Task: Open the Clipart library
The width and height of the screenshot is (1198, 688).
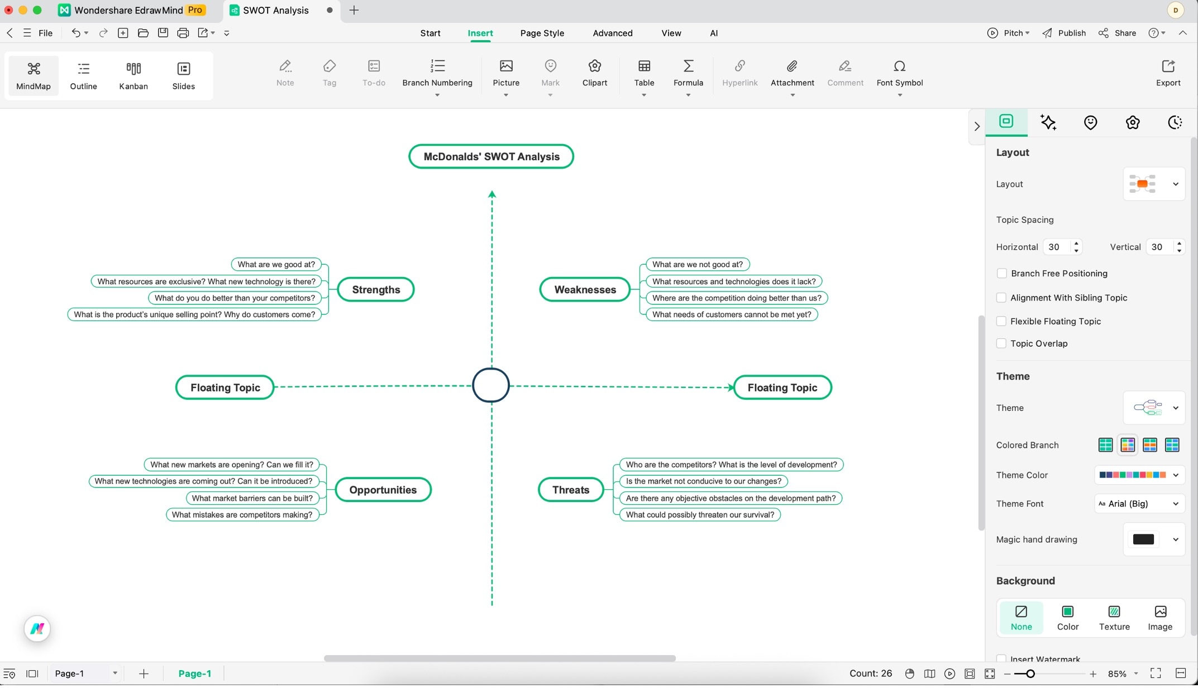Action: pyautogui.click(x=594, y=73)
